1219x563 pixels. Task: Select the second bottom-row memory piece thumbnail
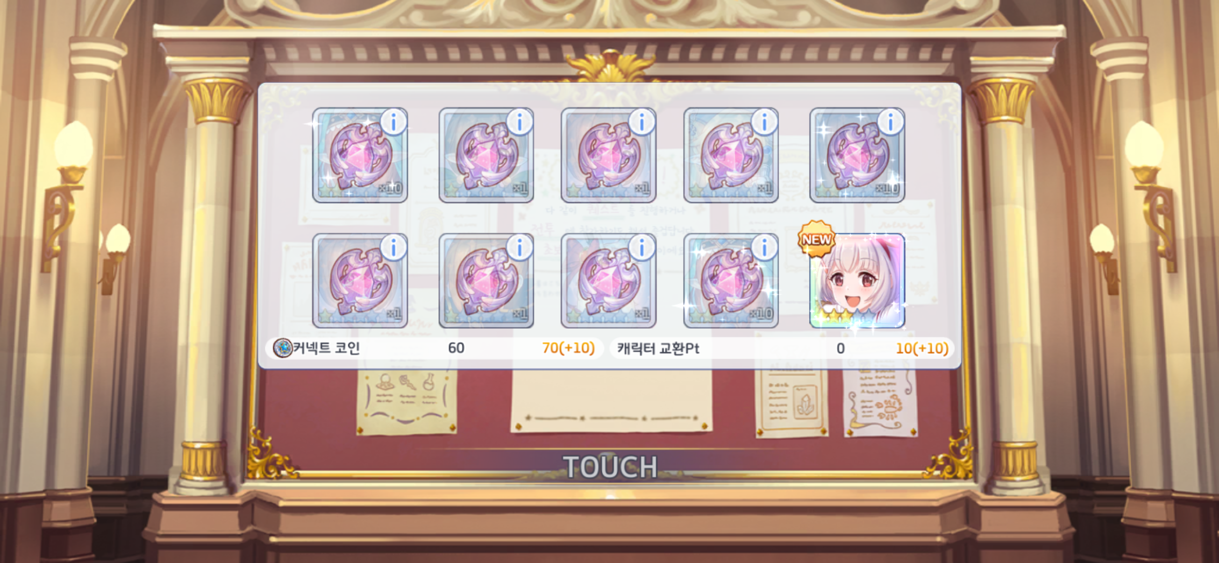coord(486,281)
